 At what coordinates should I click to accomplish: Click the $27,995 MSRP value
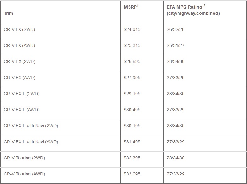pyautogui.click(x=132, y=78)
